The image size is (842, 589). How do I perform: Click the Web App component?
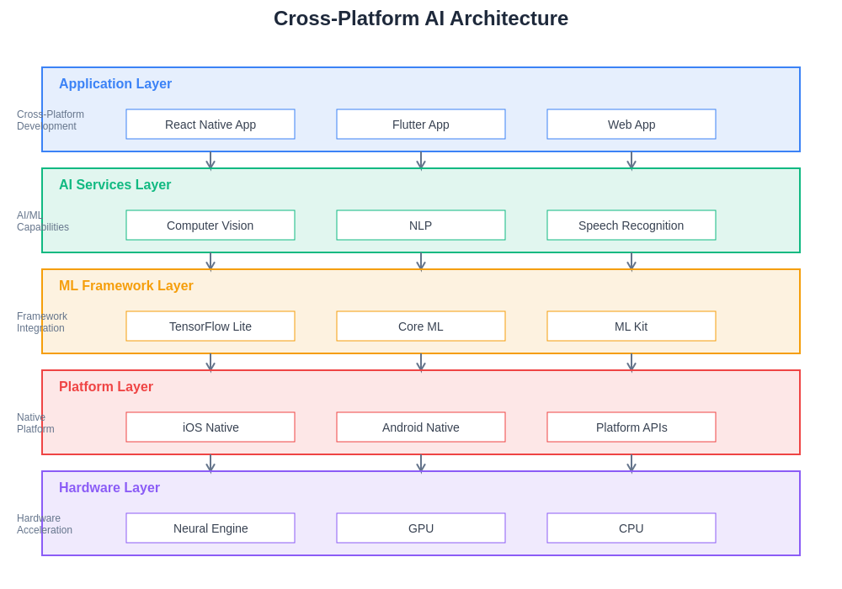tap(631, 125)
